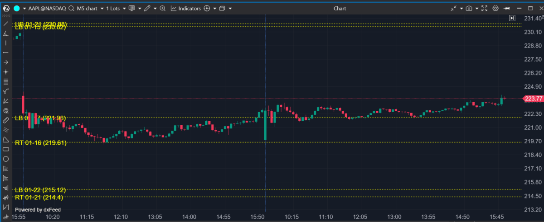Click the crosshair target icon
The image size is (544, 222).
click(x=207, y=8)
